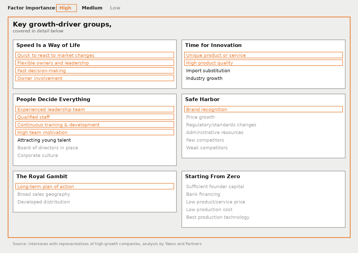Click the source note about Yakov and Partners
Screen dimensions: 358x253
(107, 244)
